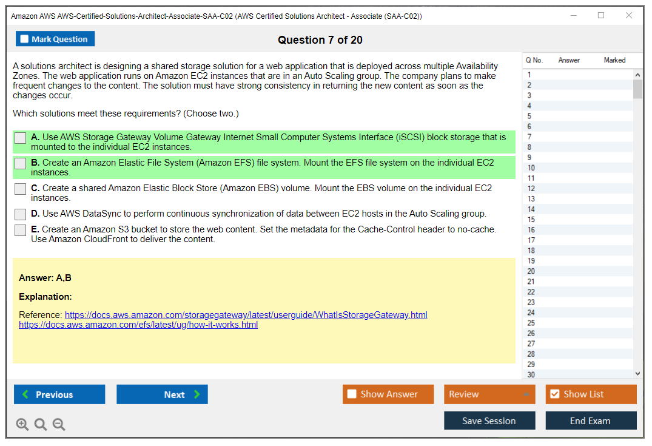Click the zoom out magnifier icon
Image resolution: width=652 pixels, height=446 pixels.
(59, 424)
